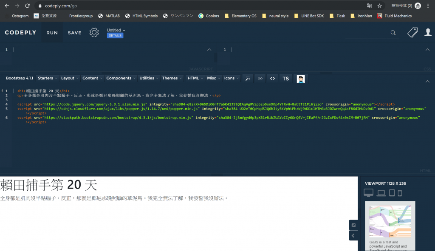Click the translate page icon
Viewport: 435px width, 251px height.
point(369,6)
